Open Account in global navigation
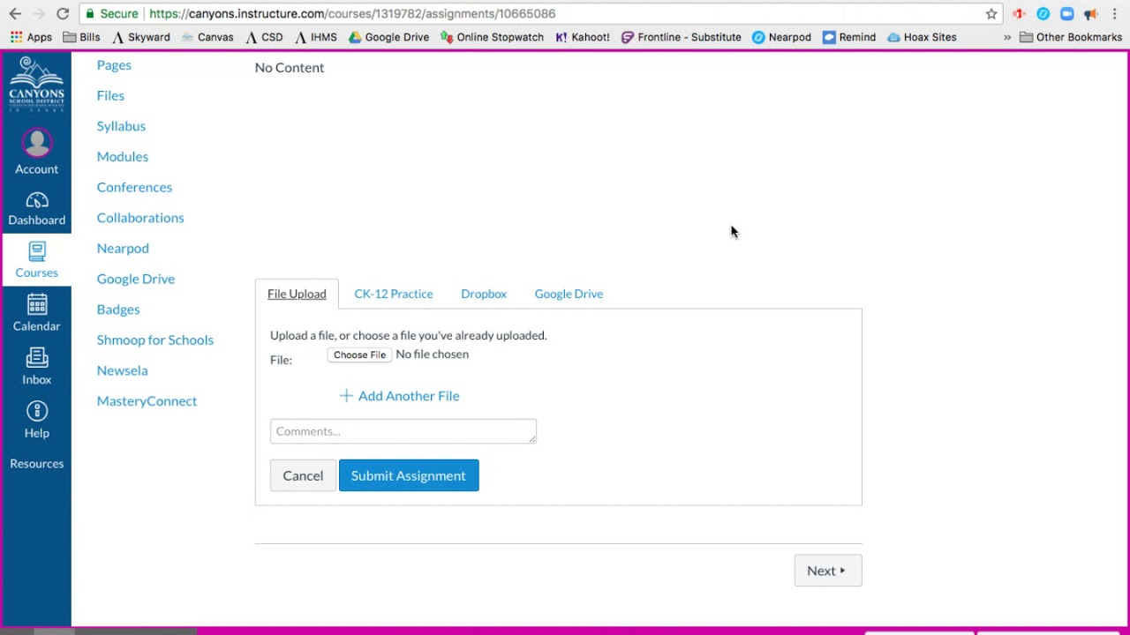 36,153
